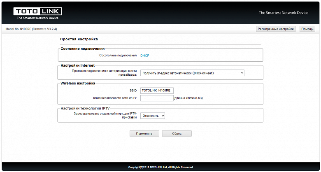Open the IPTV port dropdown set to Отключить
The image size is (321, 172).
point(153,116)
